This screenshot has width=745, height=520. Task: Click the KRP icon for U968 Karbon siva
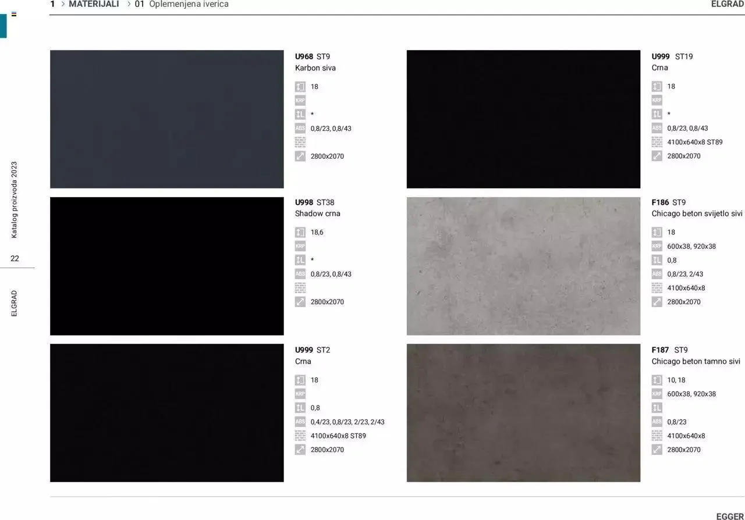pyautogui.click(x=300, y=101)
